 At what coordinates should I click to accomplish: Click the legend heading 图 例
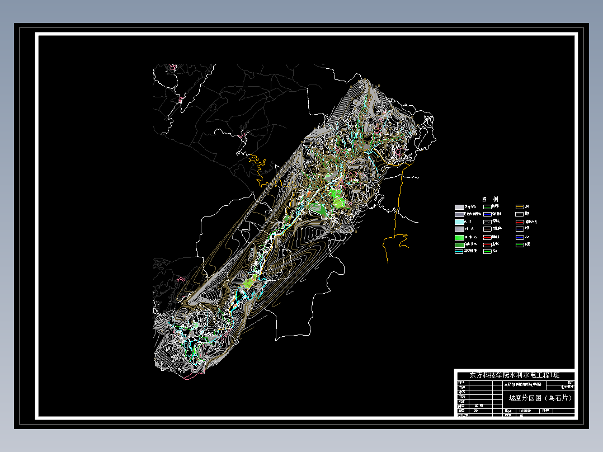(x=491, y=199)
